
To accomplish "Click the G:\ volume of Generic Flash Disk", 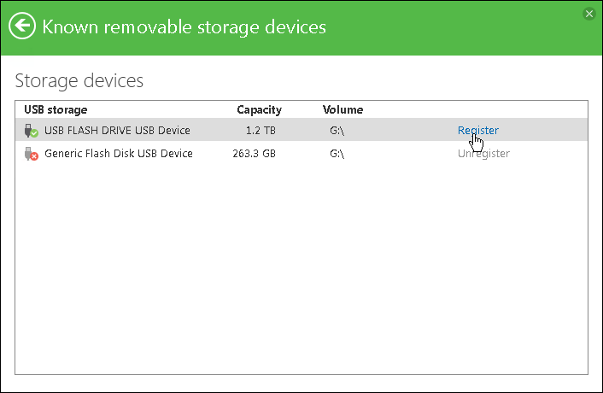I will (337, 154).
